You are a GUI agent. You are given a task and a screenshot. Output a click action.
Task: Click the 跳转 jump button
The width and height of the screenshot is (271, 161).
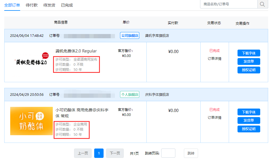tap(191, 153)
